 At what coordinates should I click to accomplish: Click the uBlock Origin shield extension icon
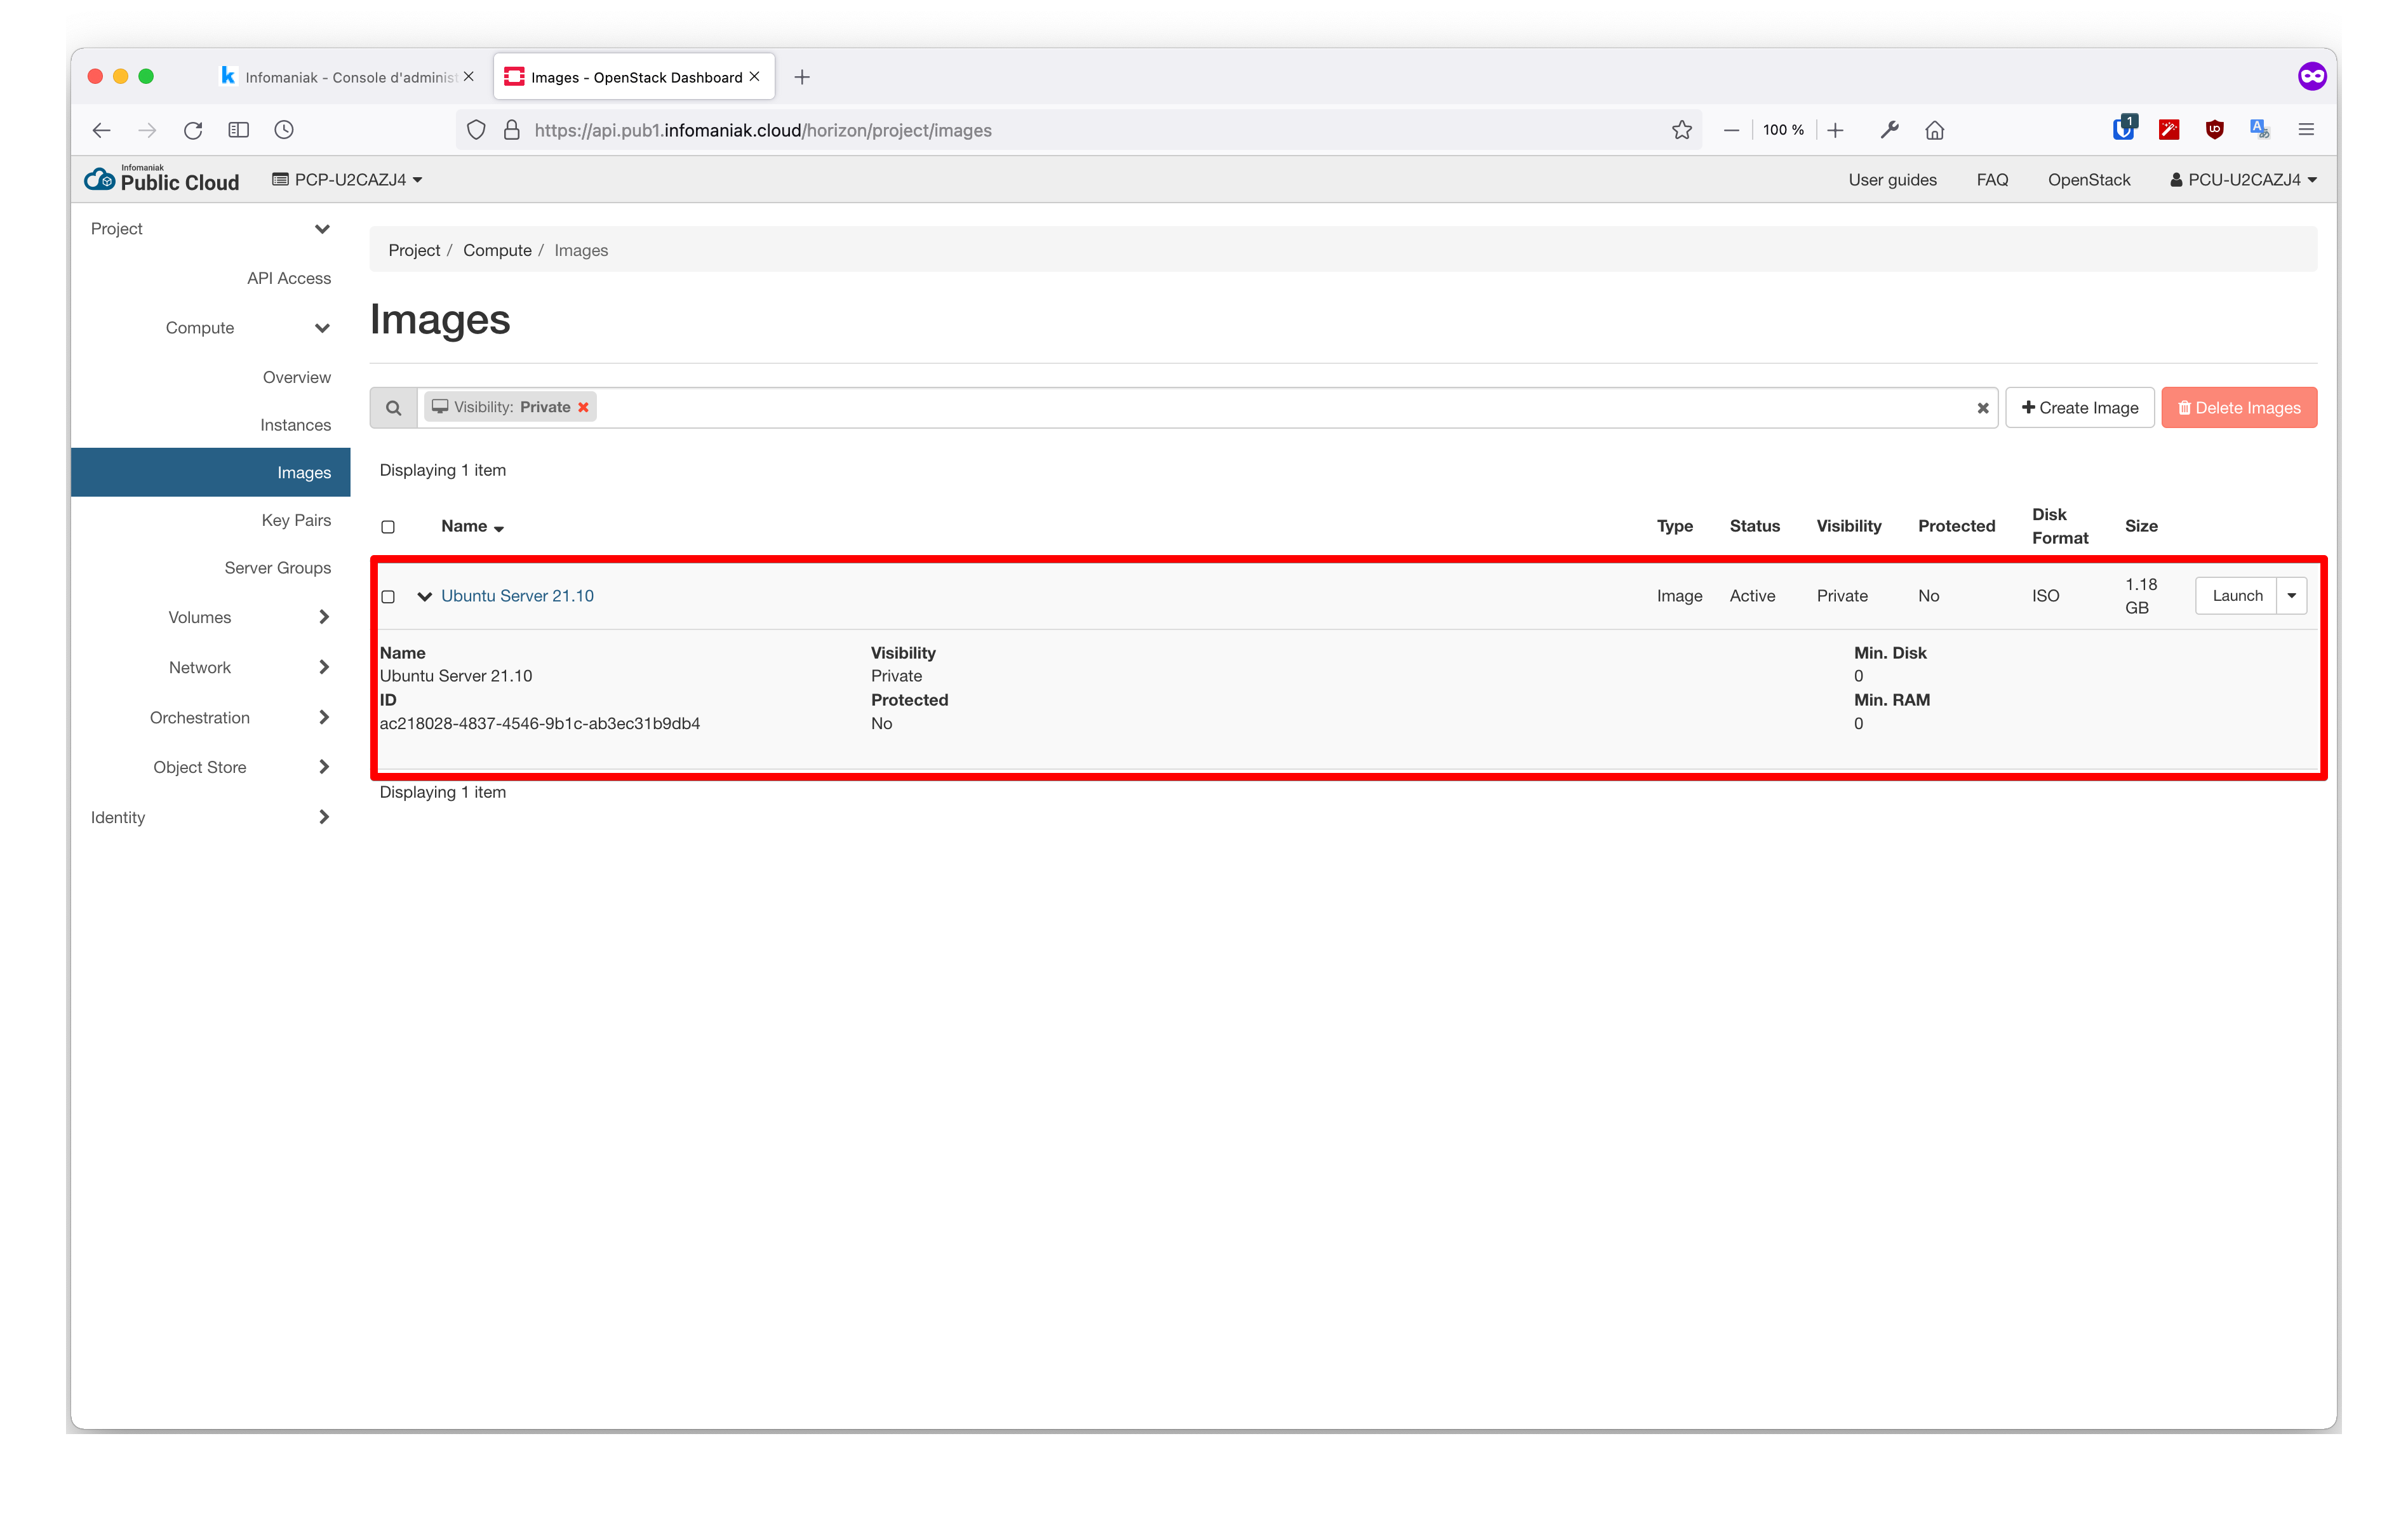(x=2214, y=129)
